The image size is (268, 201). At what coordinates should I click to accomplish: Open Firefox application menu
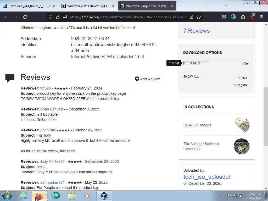point(262,17)
